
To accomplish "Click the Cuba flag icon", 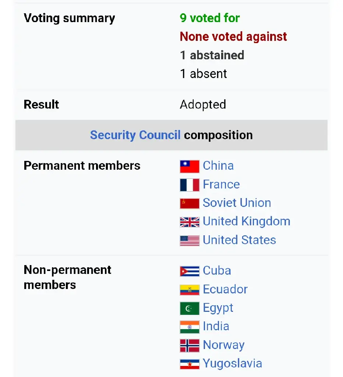I will pos(190,271).
